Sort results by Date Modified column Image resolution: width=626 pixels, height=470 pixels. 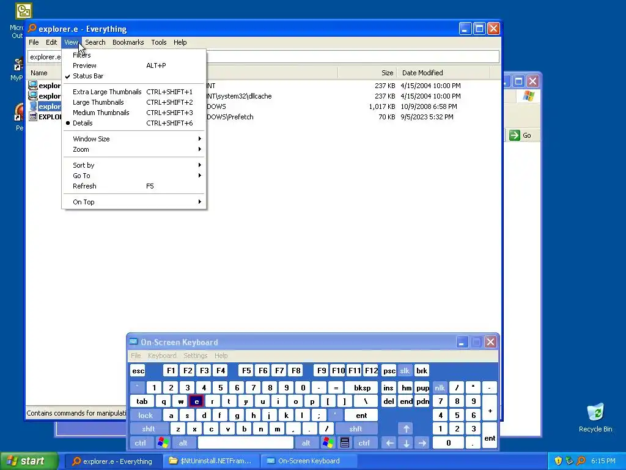(443, 73)
